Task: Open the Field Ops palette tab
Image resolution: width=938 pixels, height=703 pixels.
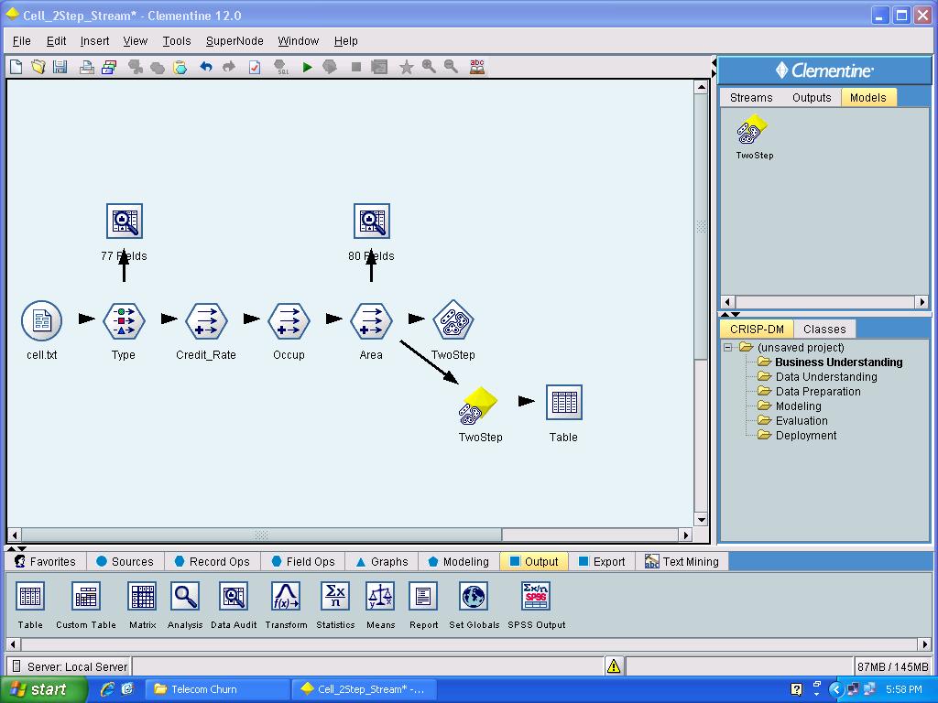Action: [x=303, y=561]
